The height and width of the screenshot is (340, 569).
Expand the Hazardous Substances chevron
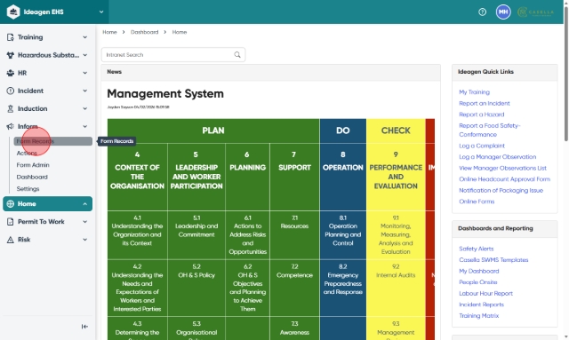coord(85,55)
